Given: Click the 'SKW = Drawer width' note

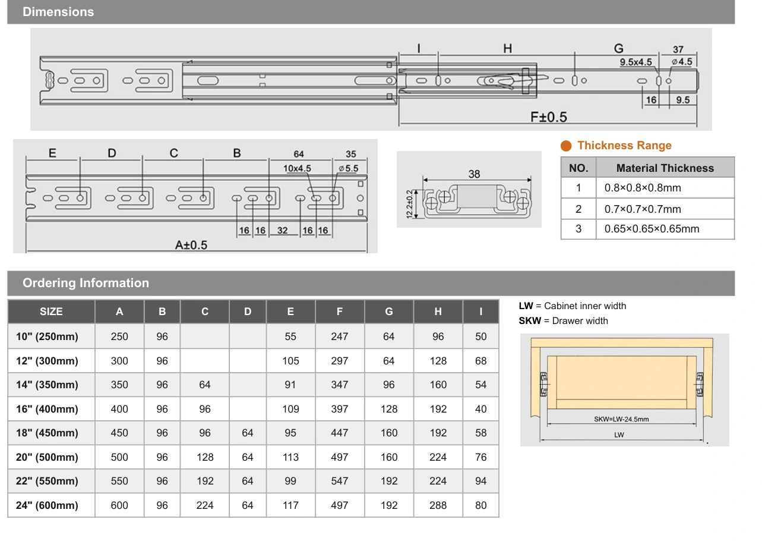Looking at the screenshot, I should coord(564,321).
